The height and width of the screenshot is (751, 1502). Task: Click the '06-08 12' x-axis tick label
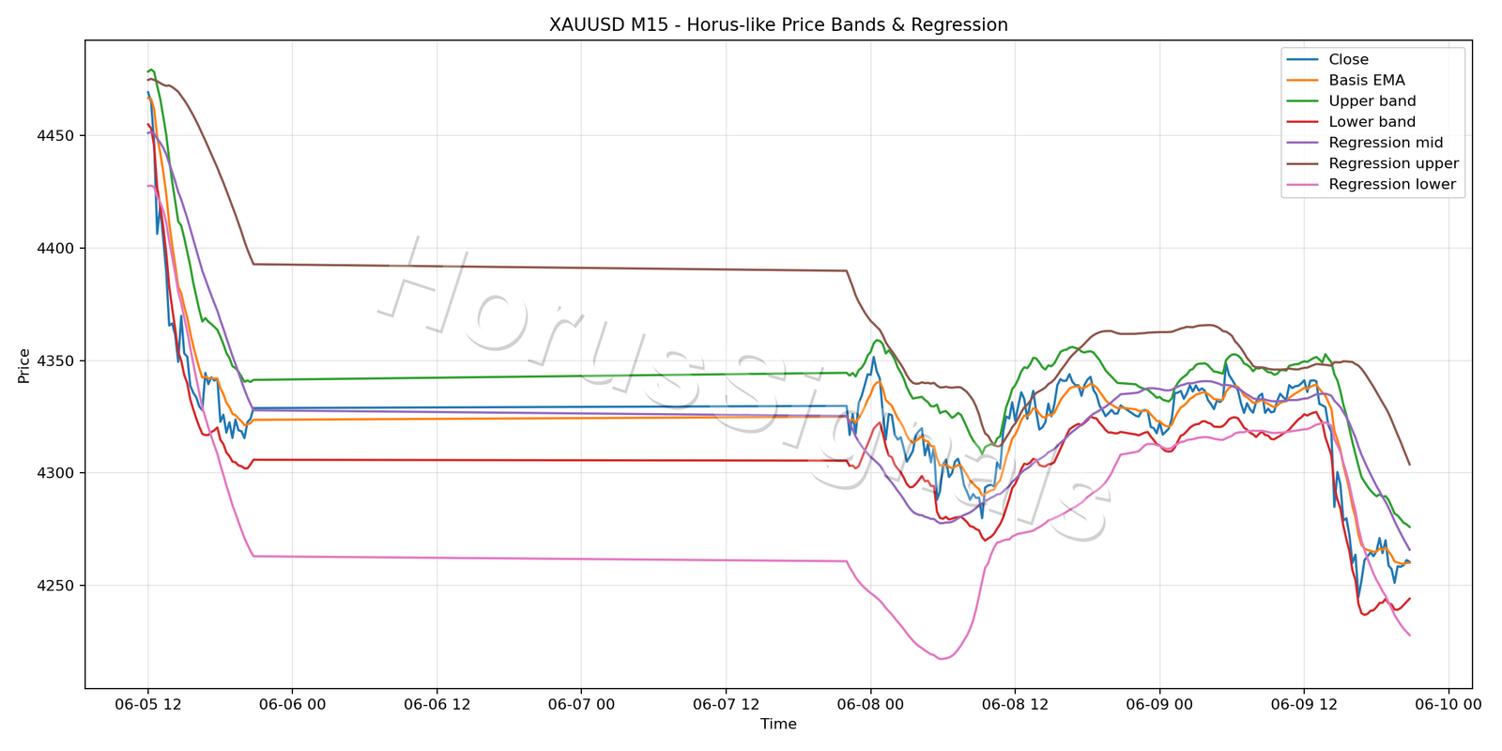pyautogui.click(x=1015, y=704)
